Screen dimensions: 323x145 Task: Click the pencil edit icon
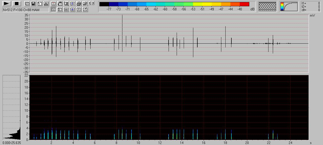tap(85, 10)
